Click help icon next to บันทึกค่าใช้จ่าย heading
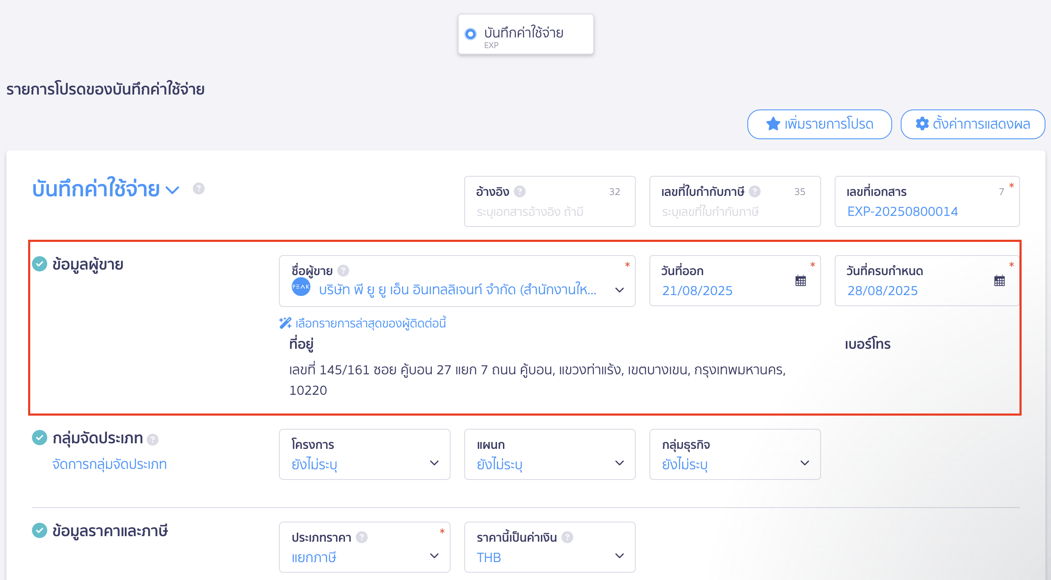The image size is (1051, 580). click(199, 189)
